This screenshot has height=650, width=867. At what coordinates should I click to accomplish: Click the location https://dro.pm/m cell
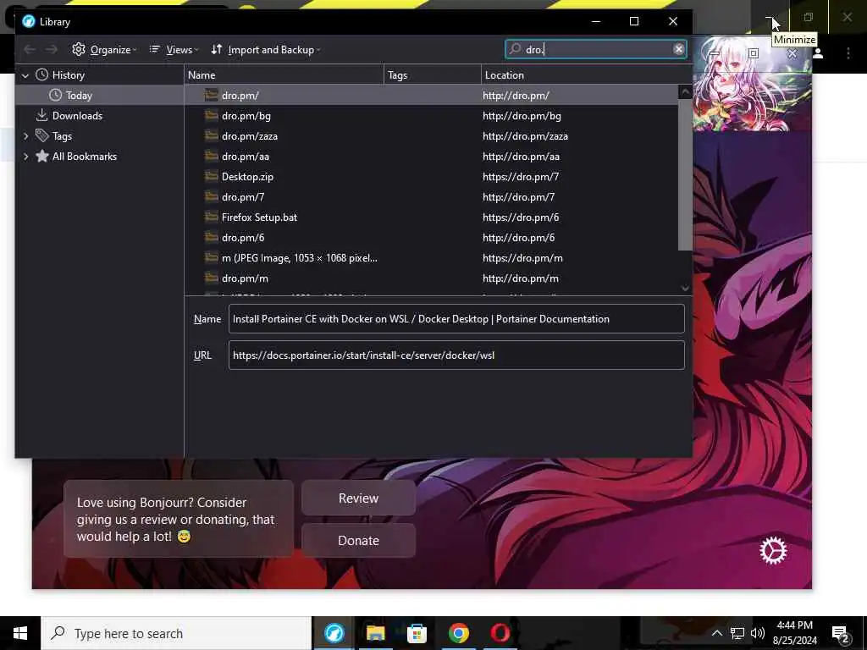coord(522,258)
